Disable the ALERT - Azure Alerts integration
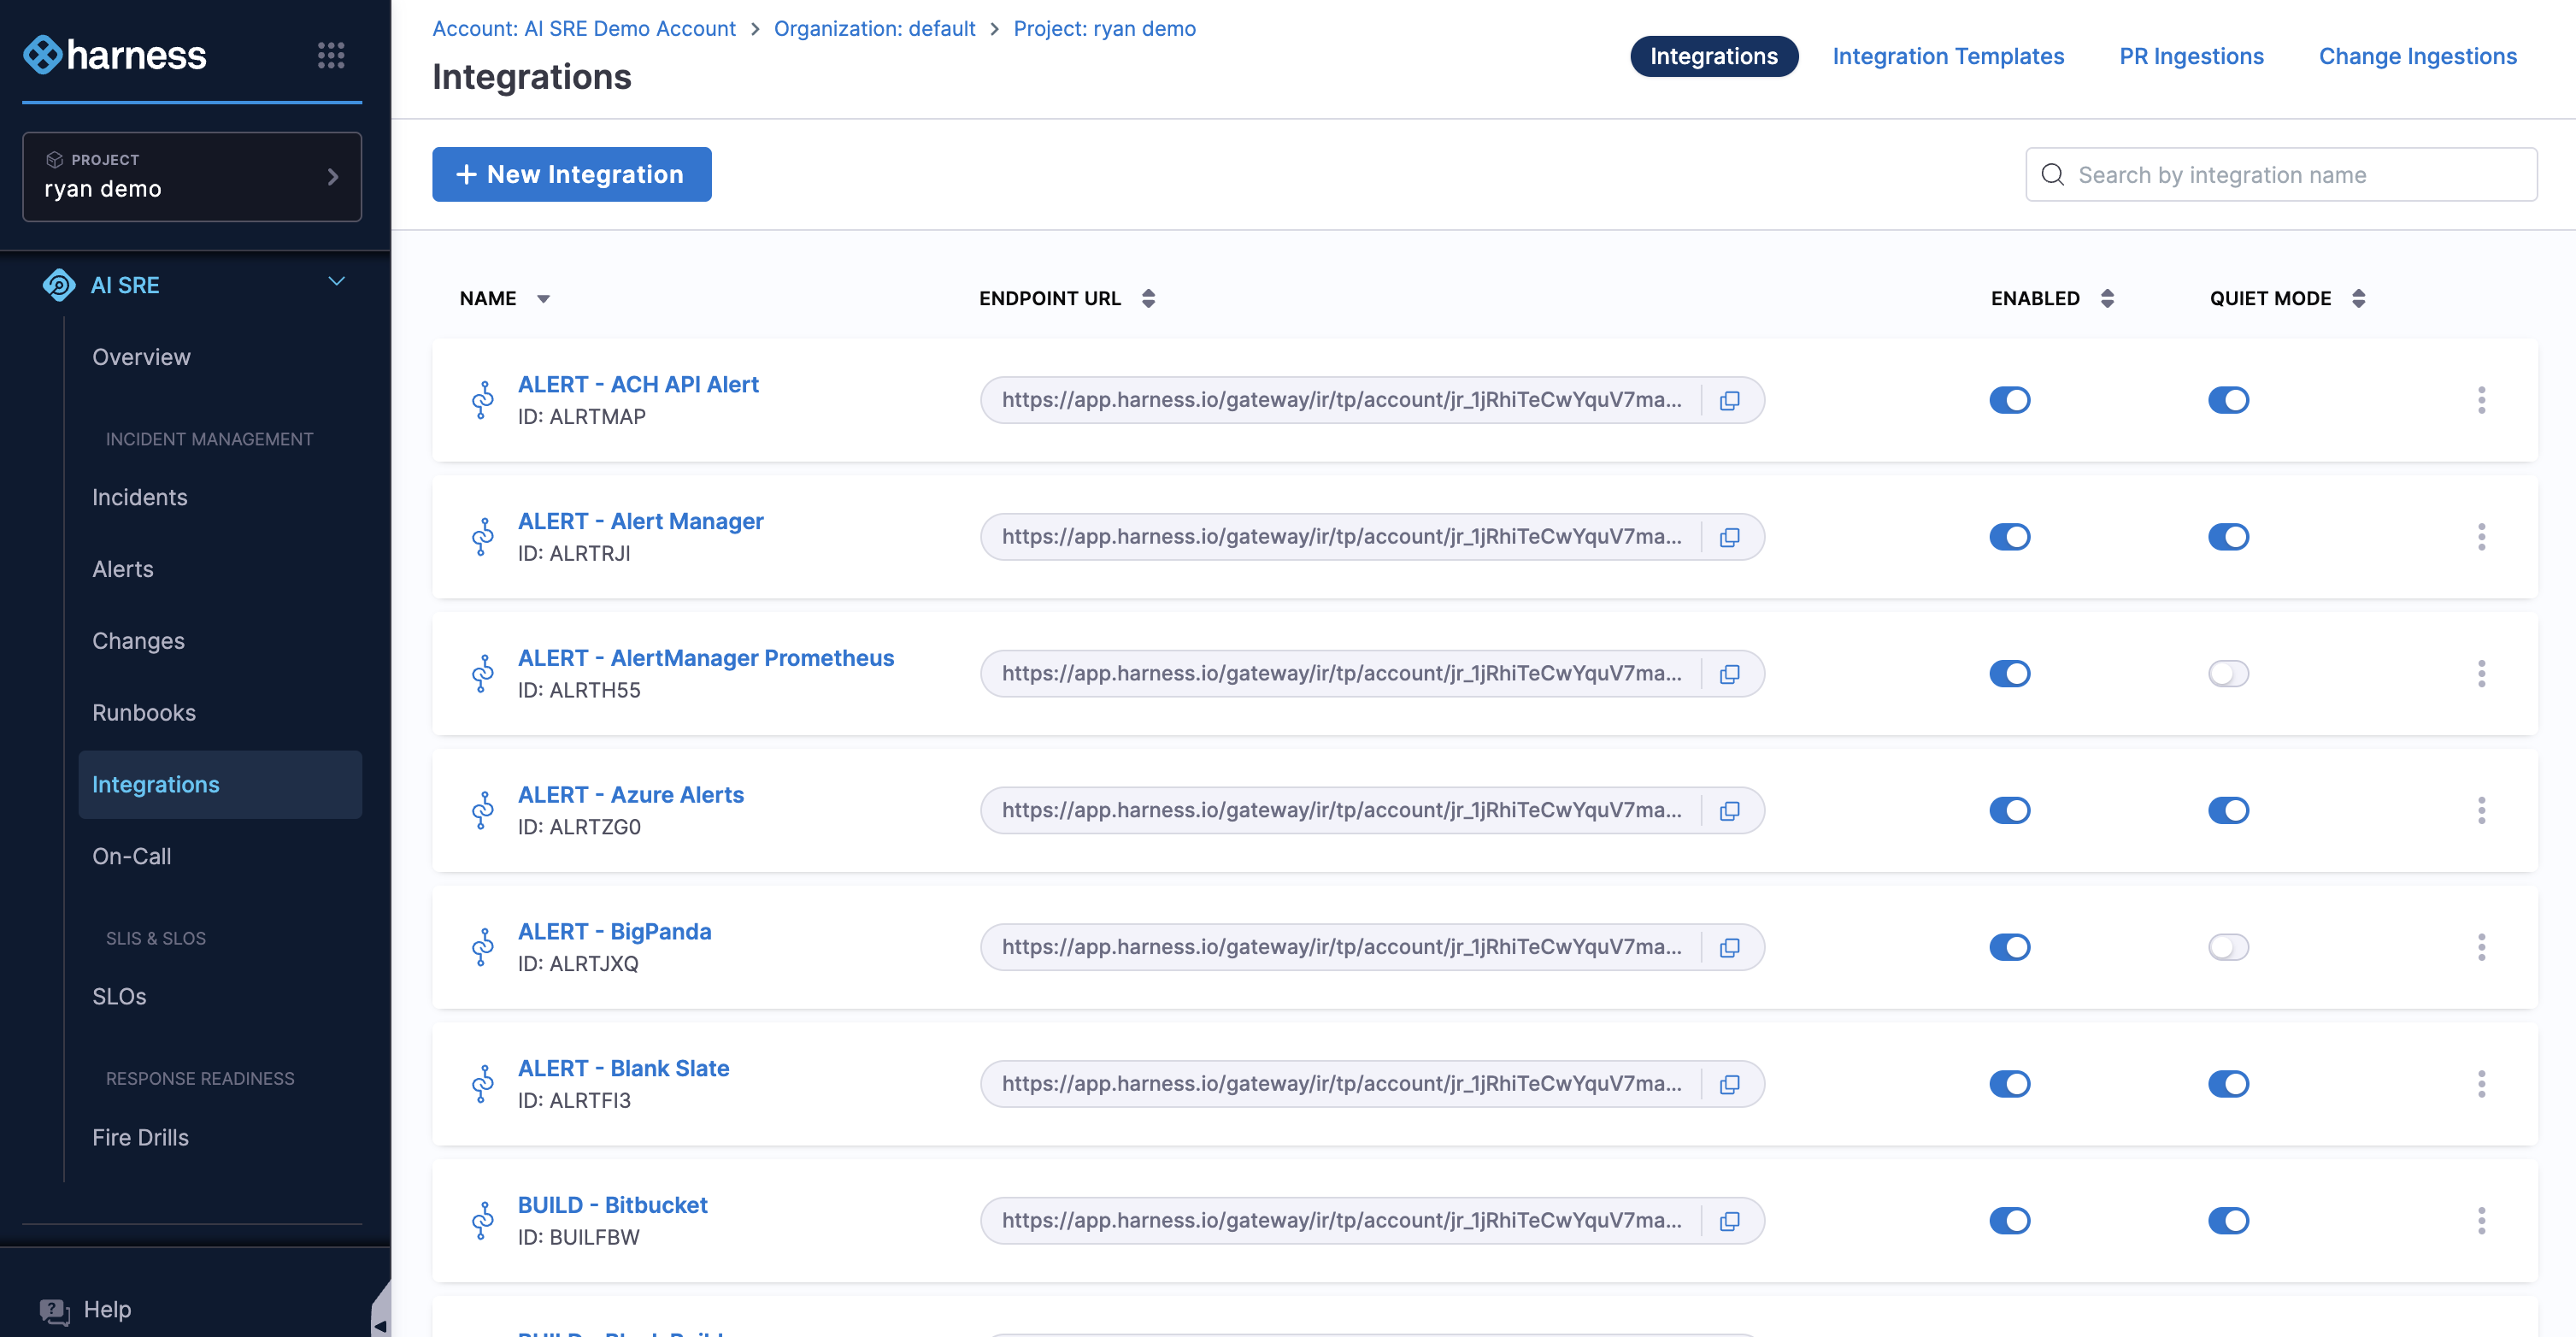The image size is (2576, 1337). (x=2009, y=810)
